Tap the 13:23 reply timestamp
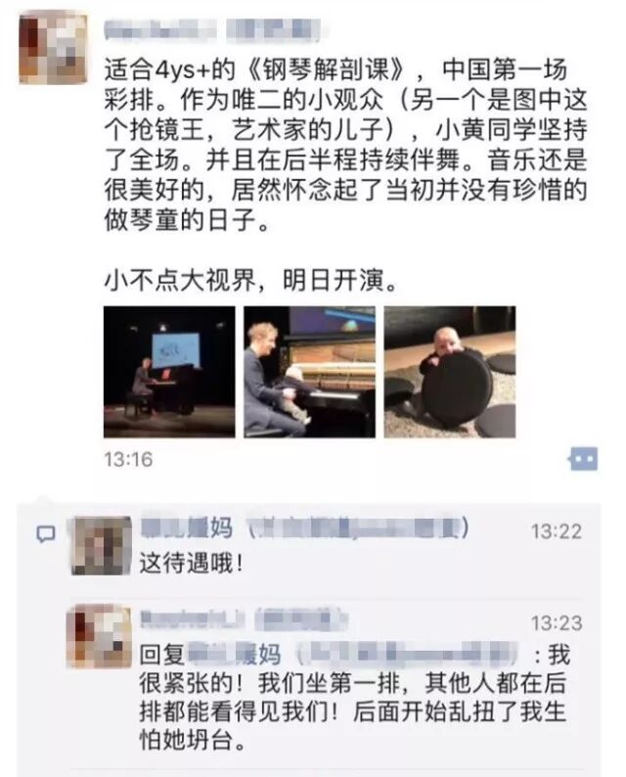626x777 pixels. pos(557,623)
